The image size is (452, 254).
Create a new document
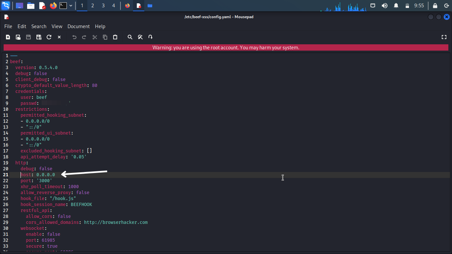8,37
